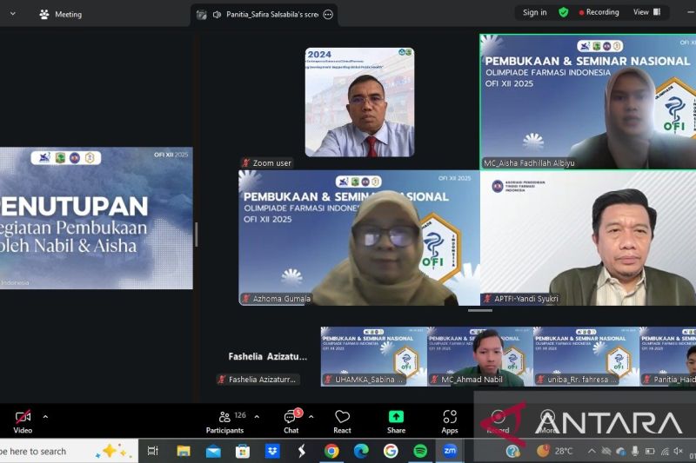Open options for the shared screen tab
The width and height of the screenshot is (696, 463).
328,14
